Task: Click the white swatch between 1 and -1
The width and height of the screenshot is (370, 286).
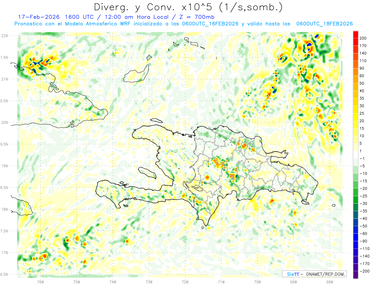Action: (x=356, y=154)
